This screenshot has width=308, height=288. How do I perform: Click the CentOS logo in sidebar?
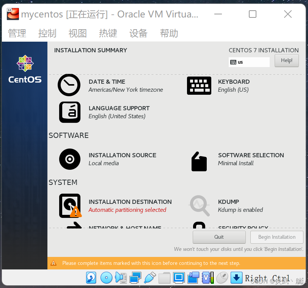pyautogui.click(x=25, y=69)
